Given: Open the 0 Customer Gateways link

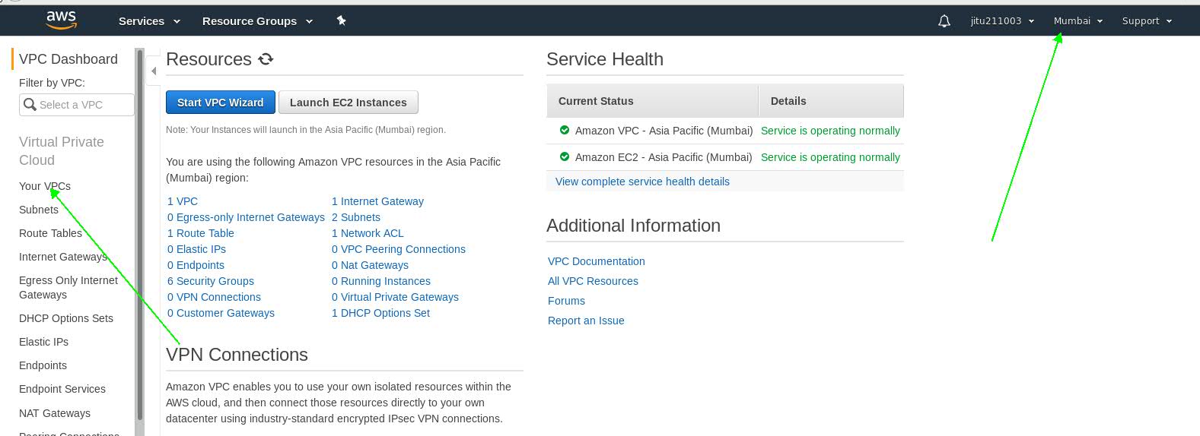Looking at the screenshot, I should click(x=221, y=313).
